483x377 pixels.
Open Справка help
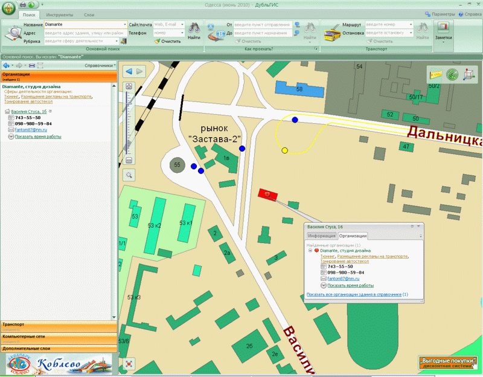470,14
